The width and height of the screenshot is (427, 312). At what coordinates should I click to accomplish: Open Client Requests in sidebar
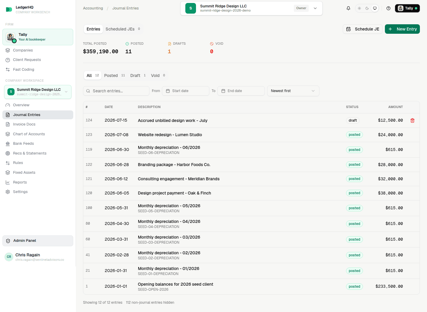pos(38,60)
